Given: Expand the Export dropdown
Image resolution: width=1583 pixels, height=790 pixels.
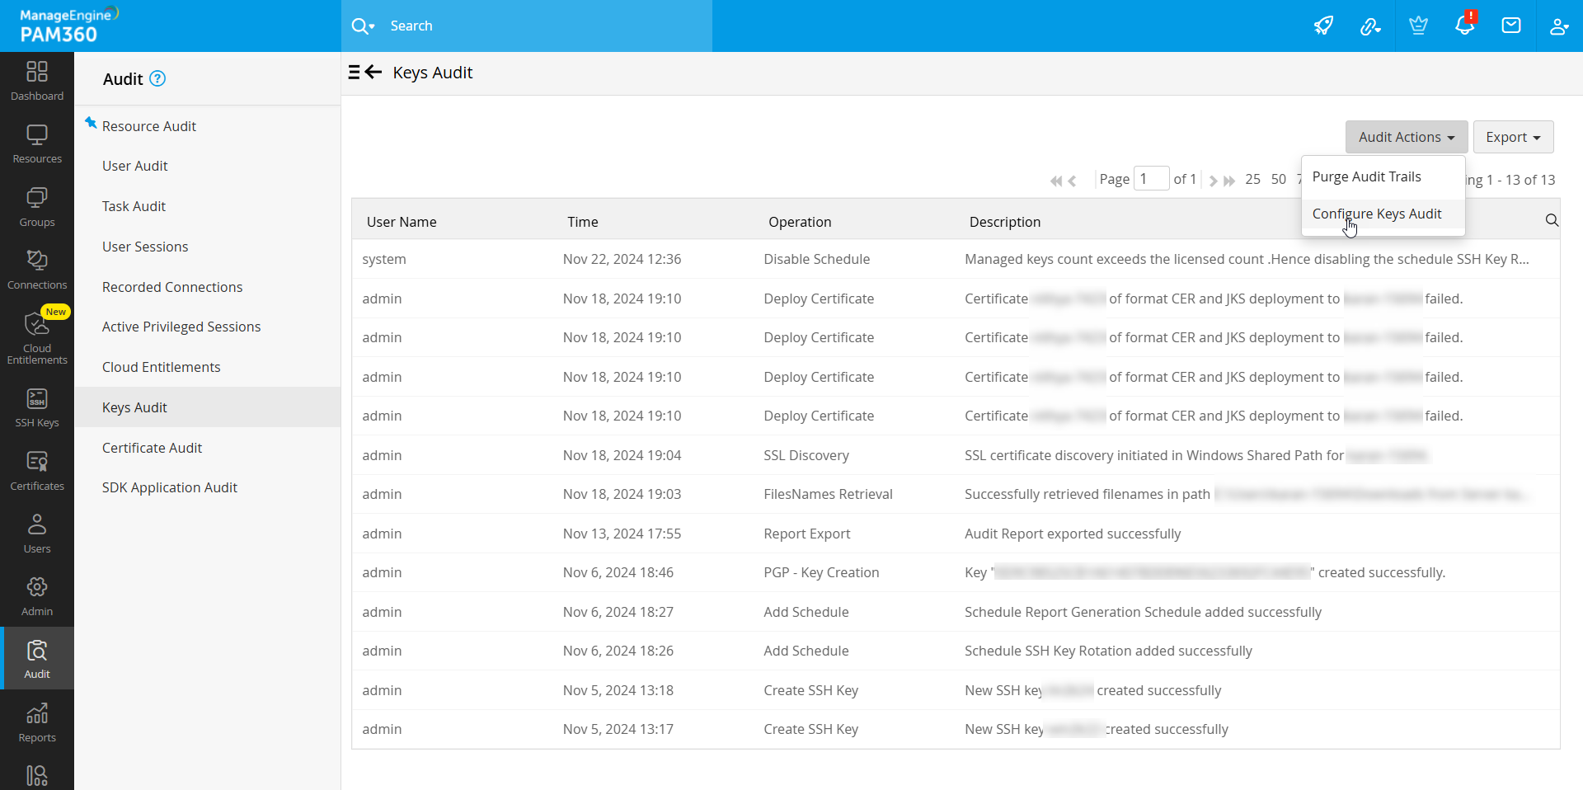Looking at the screenshot, I should point(1512,137).
